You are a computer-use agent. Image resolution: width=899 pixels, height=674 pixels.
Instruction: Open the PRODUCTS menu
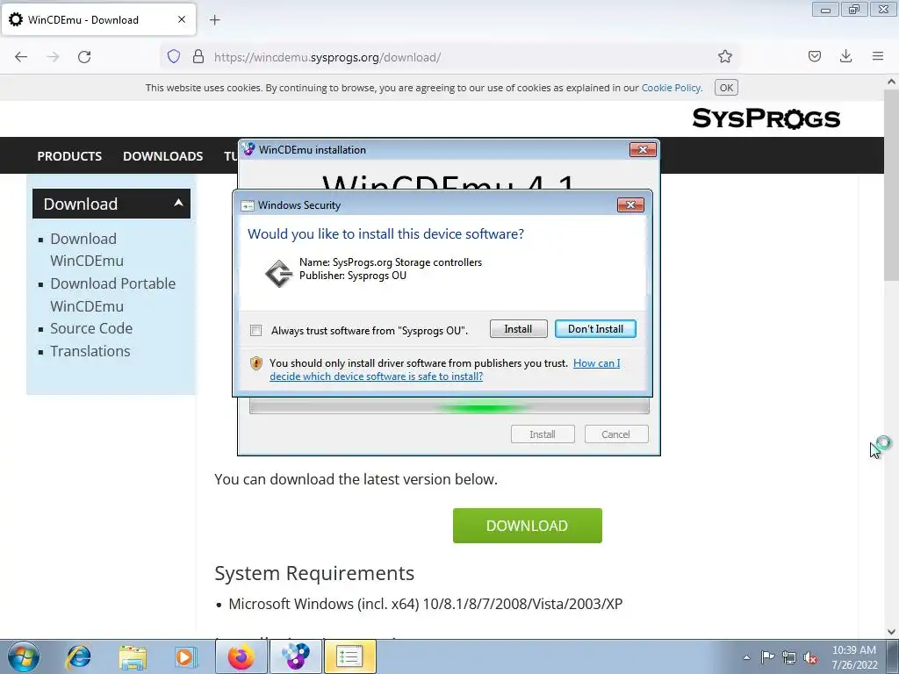(x=69, y=156)
